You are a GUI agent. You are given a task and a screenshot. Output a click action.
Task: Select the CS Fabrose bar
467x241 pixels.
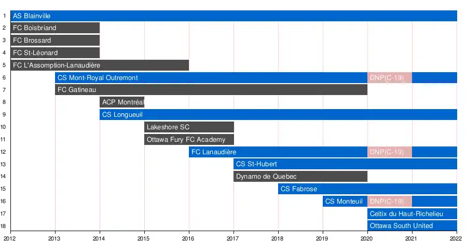(367, 189)
